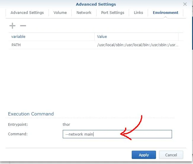Click the Command field label
The width and height of the screenshot is (193, 164).
click(18, 134)
